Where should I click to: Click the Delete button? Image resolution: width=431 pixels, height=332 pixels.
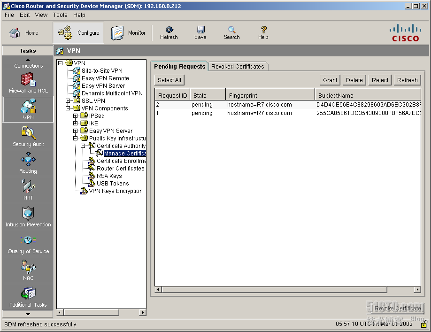coord(354,80)
